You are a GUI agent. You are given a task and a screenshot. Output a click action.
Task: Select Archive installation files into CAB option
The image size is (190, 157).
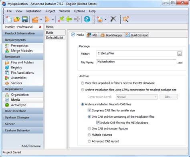pos(83,104)
